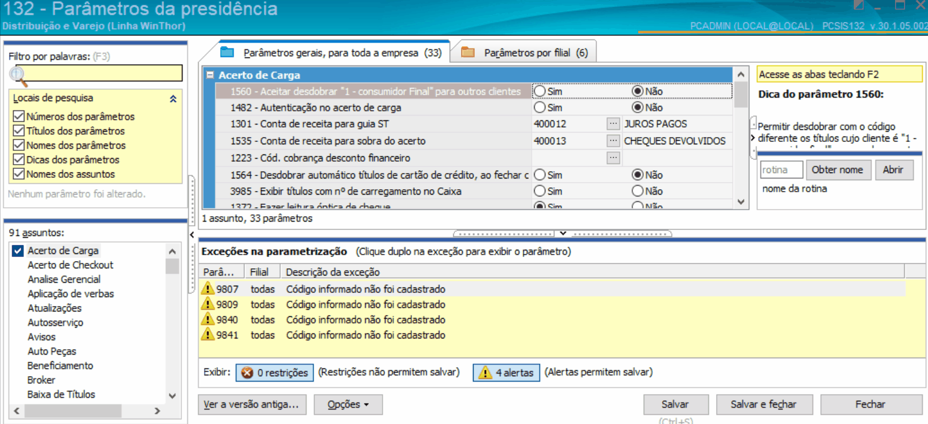Click Salvar e fechar button
The height and width of the screenshot is (424, 928).
764,405
